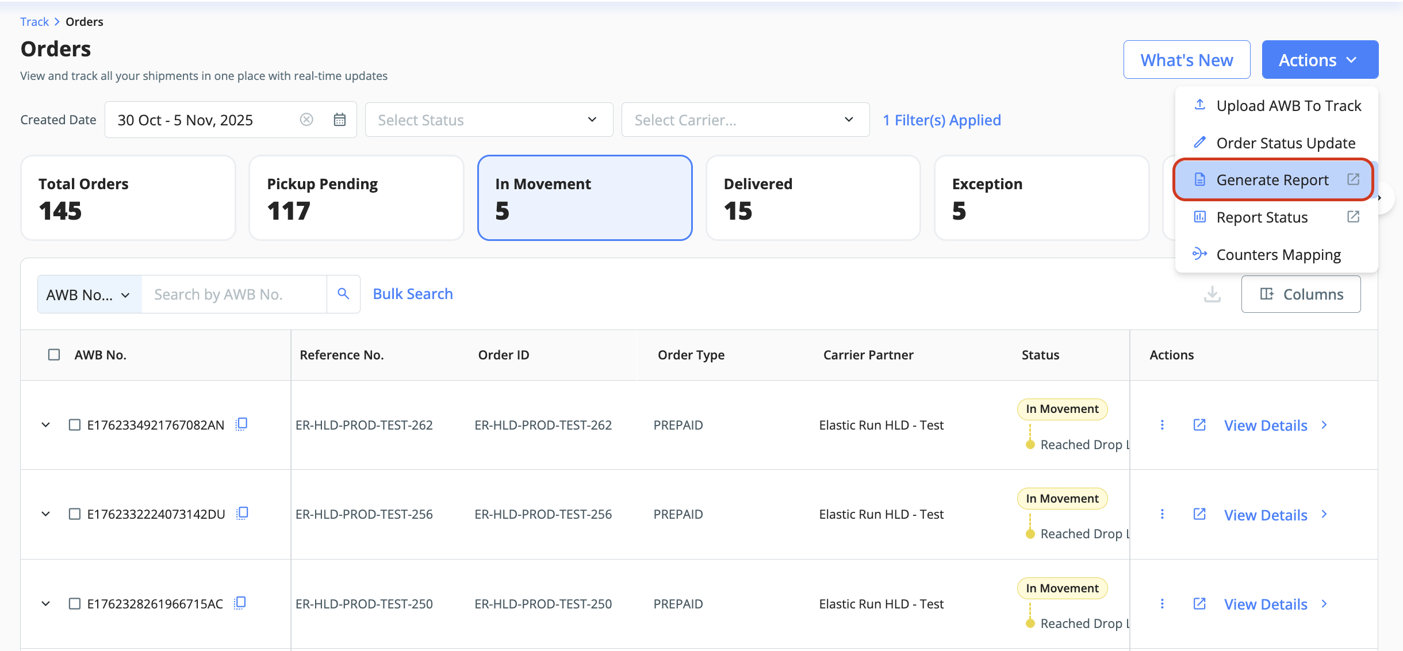The image size is (1403, 651).
Task: Open the Bulk Search link
Action: coord(413,294)
